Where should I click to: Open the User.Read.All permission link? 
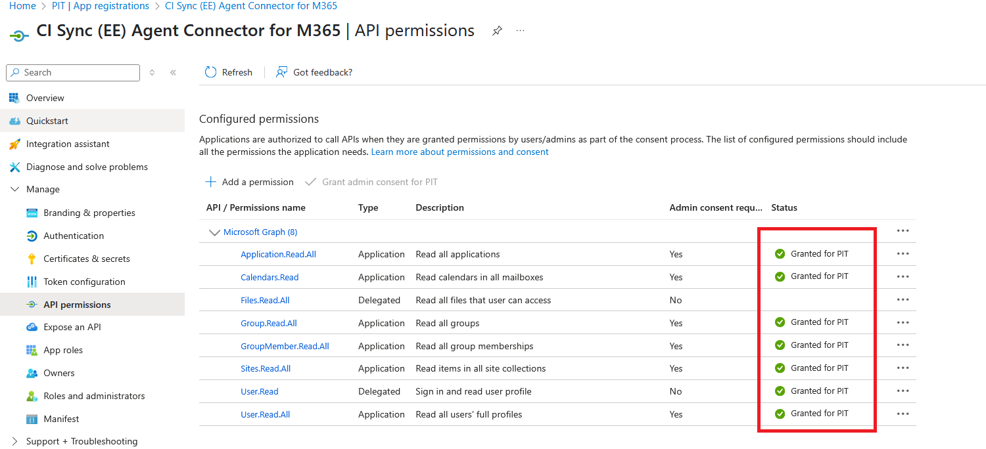point(266,414)
